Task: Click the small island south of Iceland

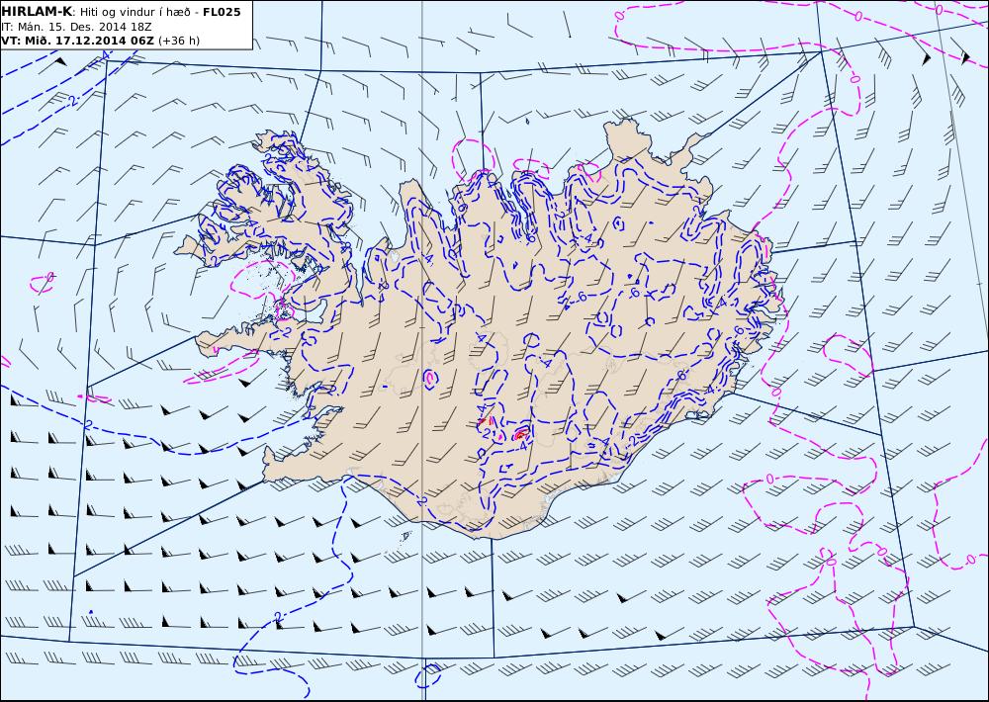Action: 405,536
